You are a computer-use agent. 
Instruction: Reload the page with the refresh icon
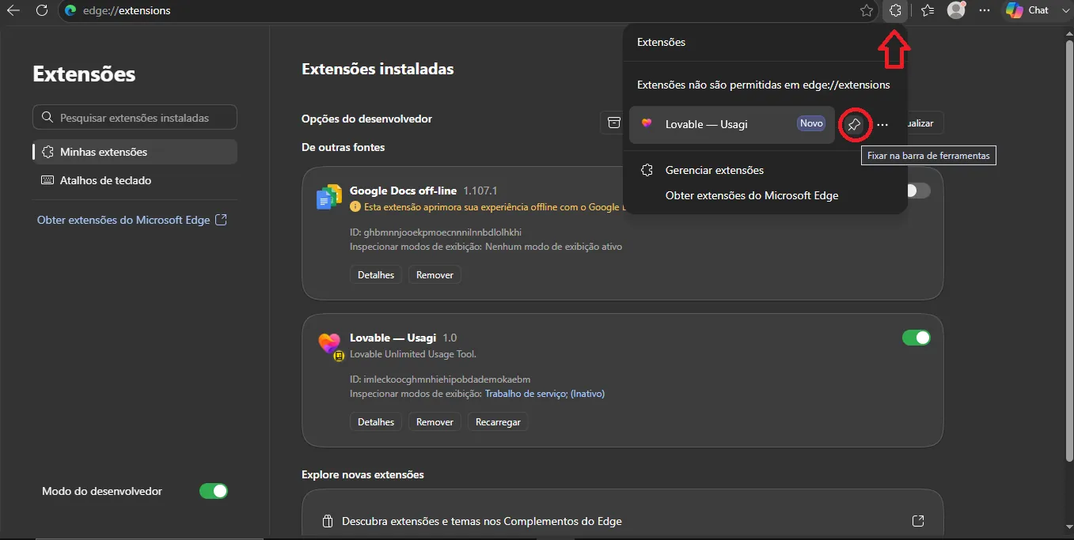pyautogui.click(x=42, y=10)
